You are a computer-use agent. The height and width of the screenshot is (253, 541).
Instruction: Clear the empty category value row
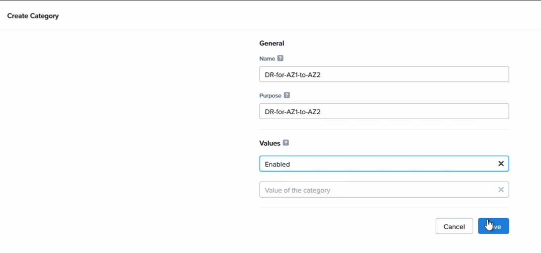click(x=501, y=190)
